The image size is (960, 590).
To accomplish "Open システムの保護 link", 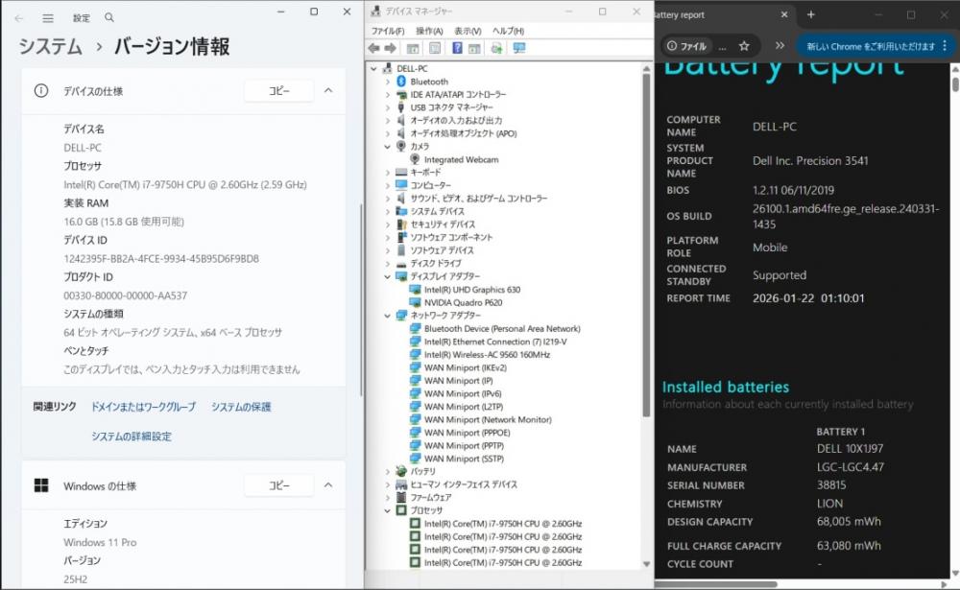I will pos(241,407).
